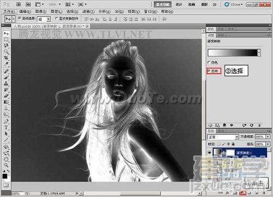Screen dimensions: 273x197
Task: Open the 编辑(E) menu
Action: pyautogui.click(x=25, y=11)
